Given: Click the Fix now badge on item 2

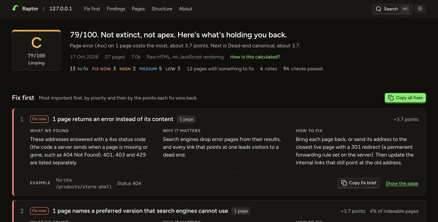Looking at the screenshot, I should (x=39, y=211).
